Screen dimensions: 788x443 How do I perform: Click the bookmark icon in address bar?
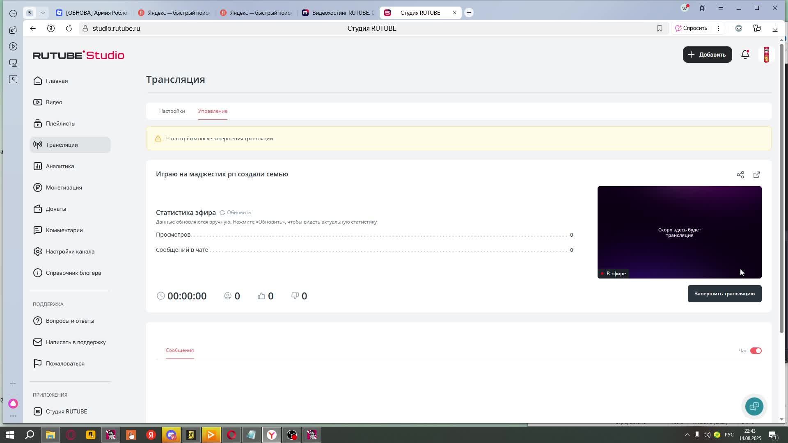(x=659, y=28)
